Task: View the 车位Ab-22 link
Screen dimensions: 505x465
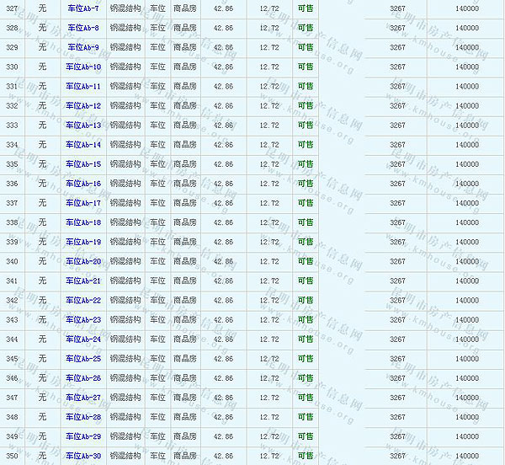Action: pyautogui.click(x=83, y=300)
